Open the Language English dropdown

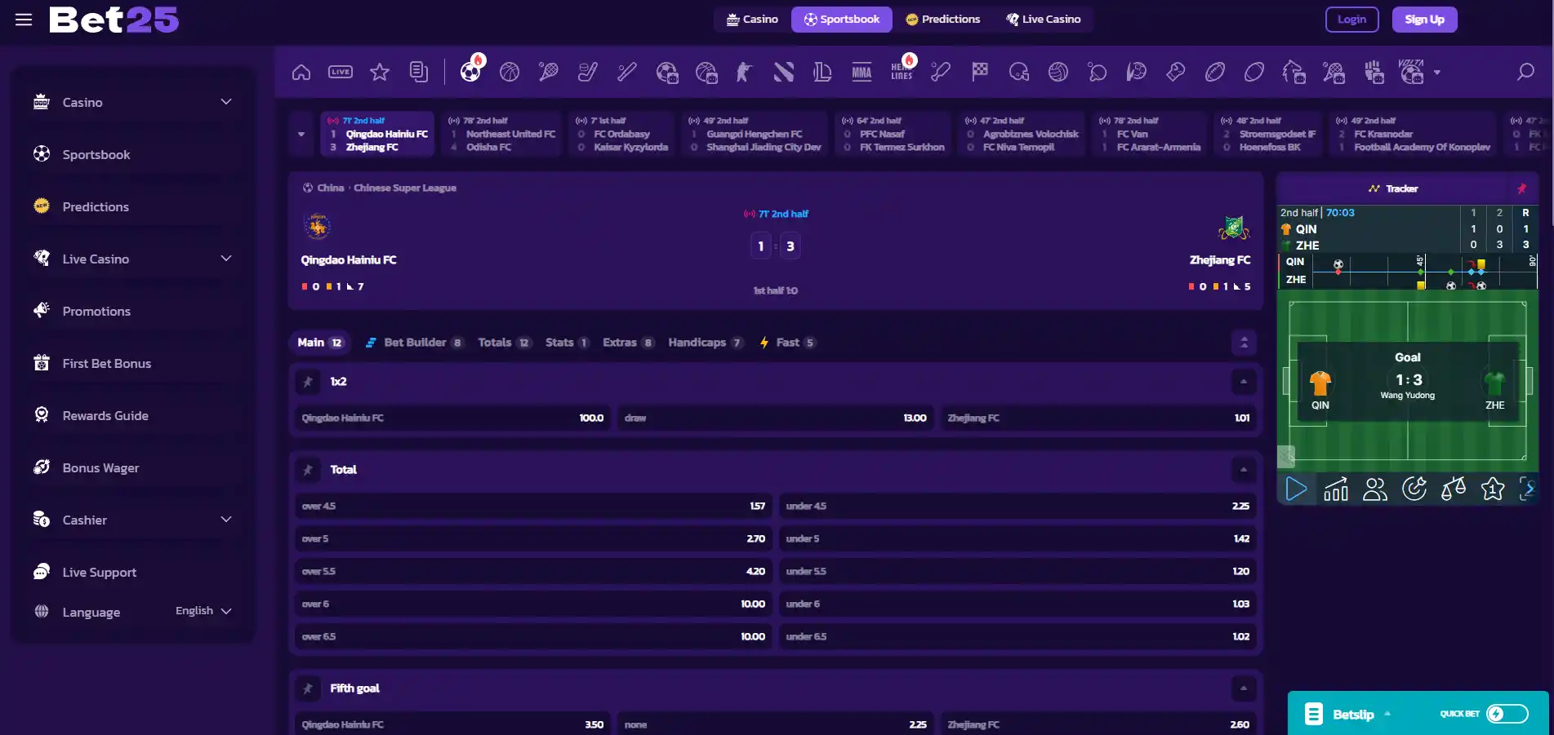click(x=203, y=611)
